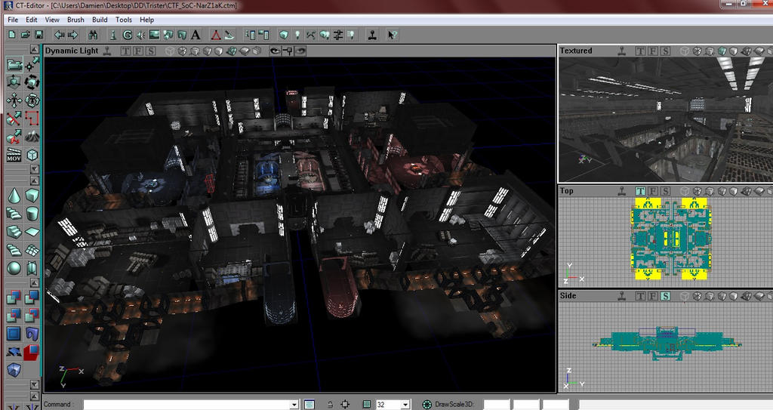
Task: Open the Texture browser picture icon
Action: [154, 35]
